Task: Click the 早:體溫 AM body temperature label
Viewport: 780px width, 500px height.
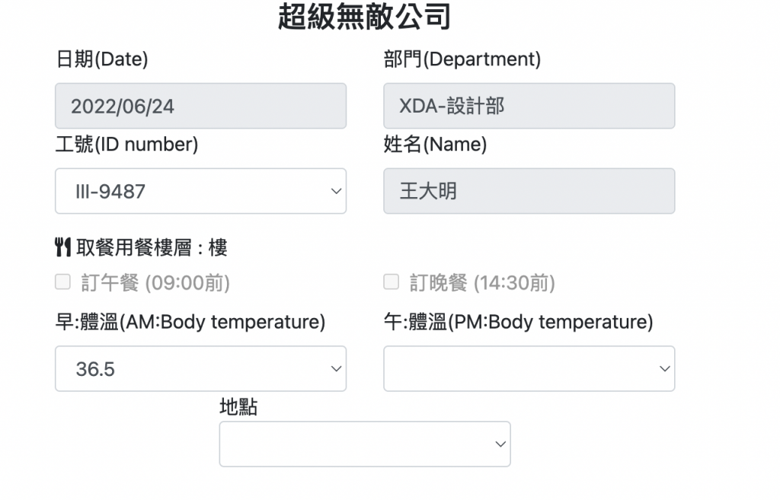Action: point(190,323)
